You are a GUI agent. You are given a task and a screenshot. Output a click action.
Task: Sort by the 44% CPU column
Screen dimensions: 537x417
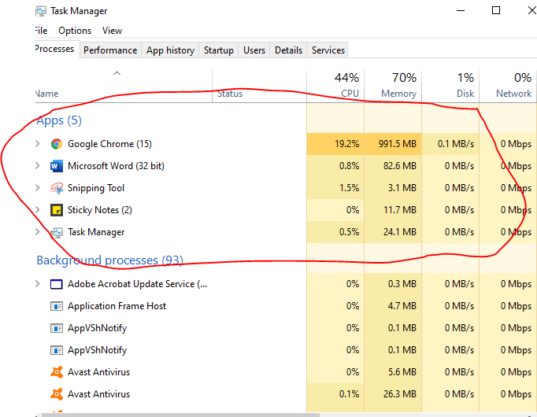[x=335, y=87]
